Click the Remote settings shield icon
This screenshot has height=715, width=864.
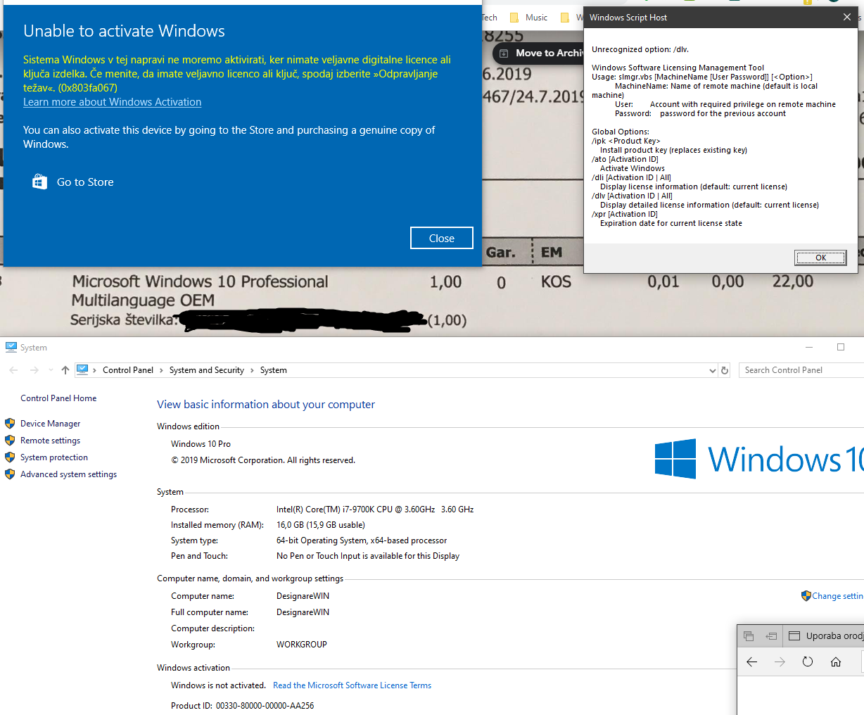point(10,441)
